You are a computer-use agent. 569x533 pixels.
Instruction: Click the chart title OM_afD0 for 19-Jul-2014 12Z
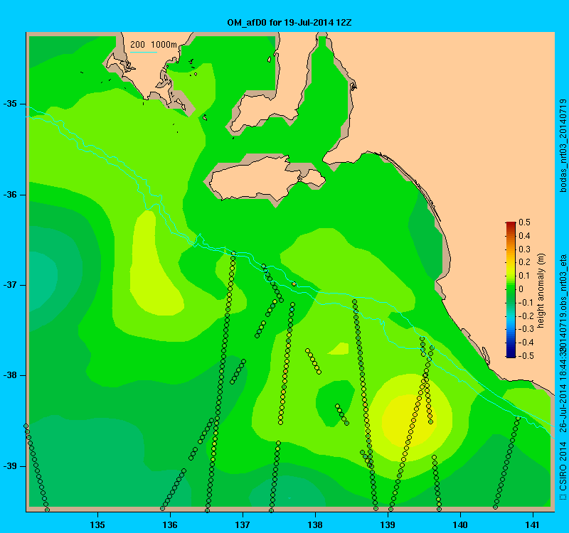pos(289,23)
